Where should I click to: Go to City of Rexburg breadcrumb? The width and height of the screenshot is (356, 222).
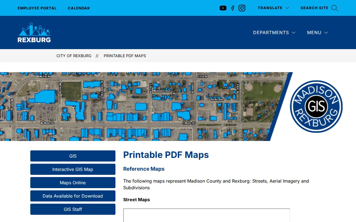74,56
